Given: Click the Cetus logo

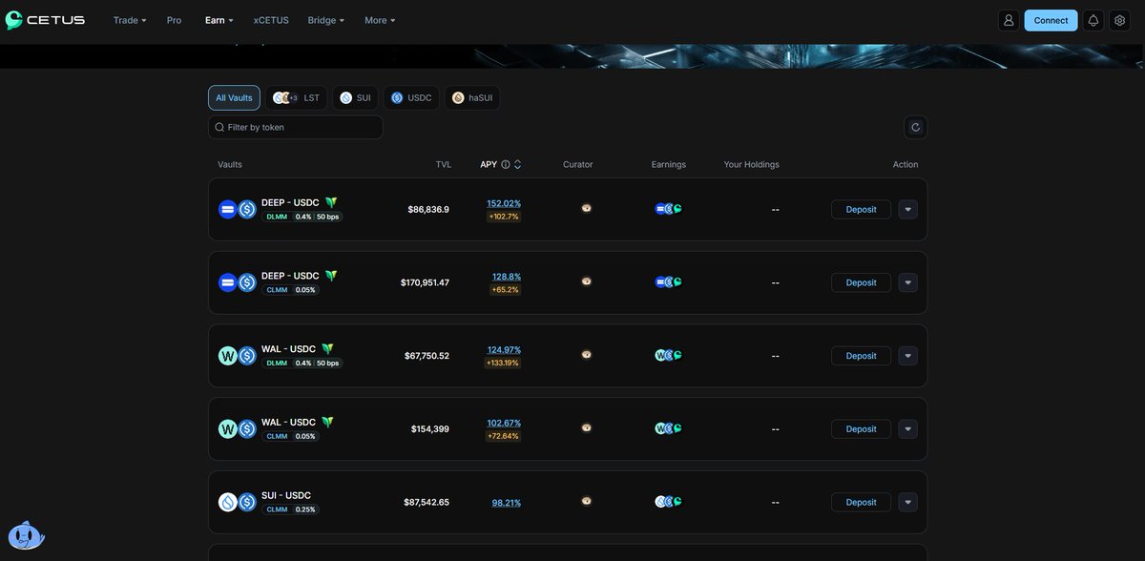Looking at the screenshot, I should (45, 20).
